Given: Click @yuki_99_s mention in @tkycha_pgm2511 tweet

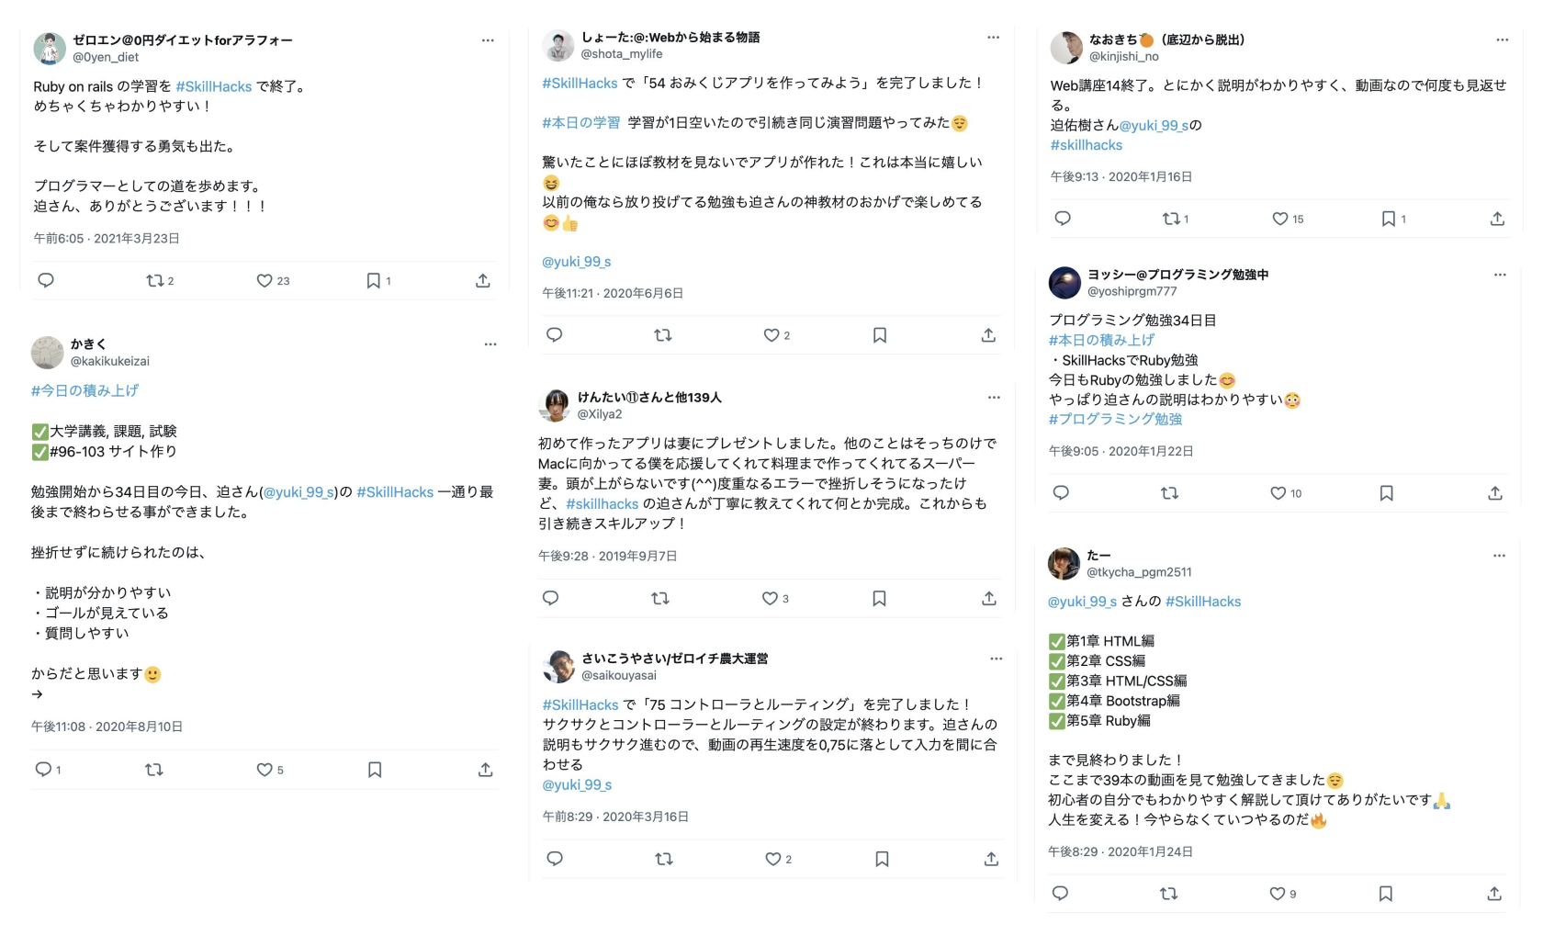Looking at the screenshot, I should 1082,602.
